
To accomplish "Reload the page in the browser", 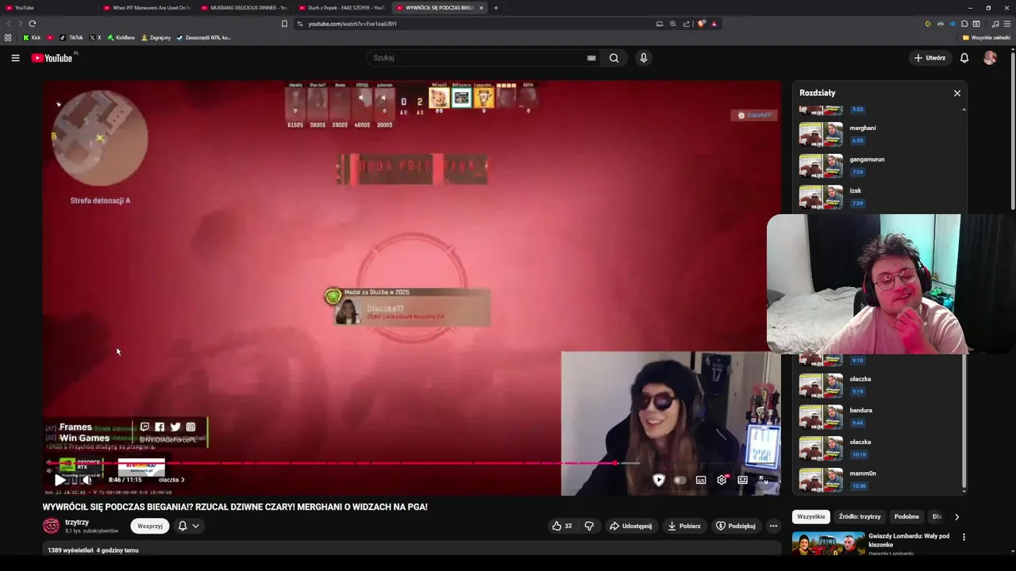I will [33, 24].
